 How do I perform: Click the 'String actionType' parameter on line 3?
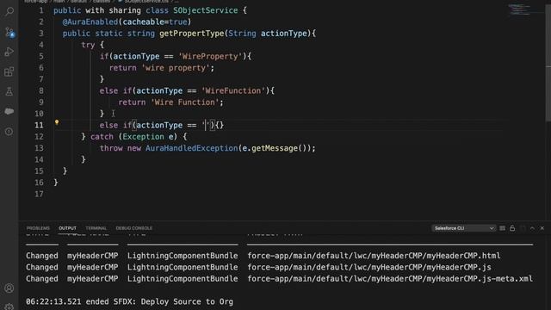click(268, 34)
